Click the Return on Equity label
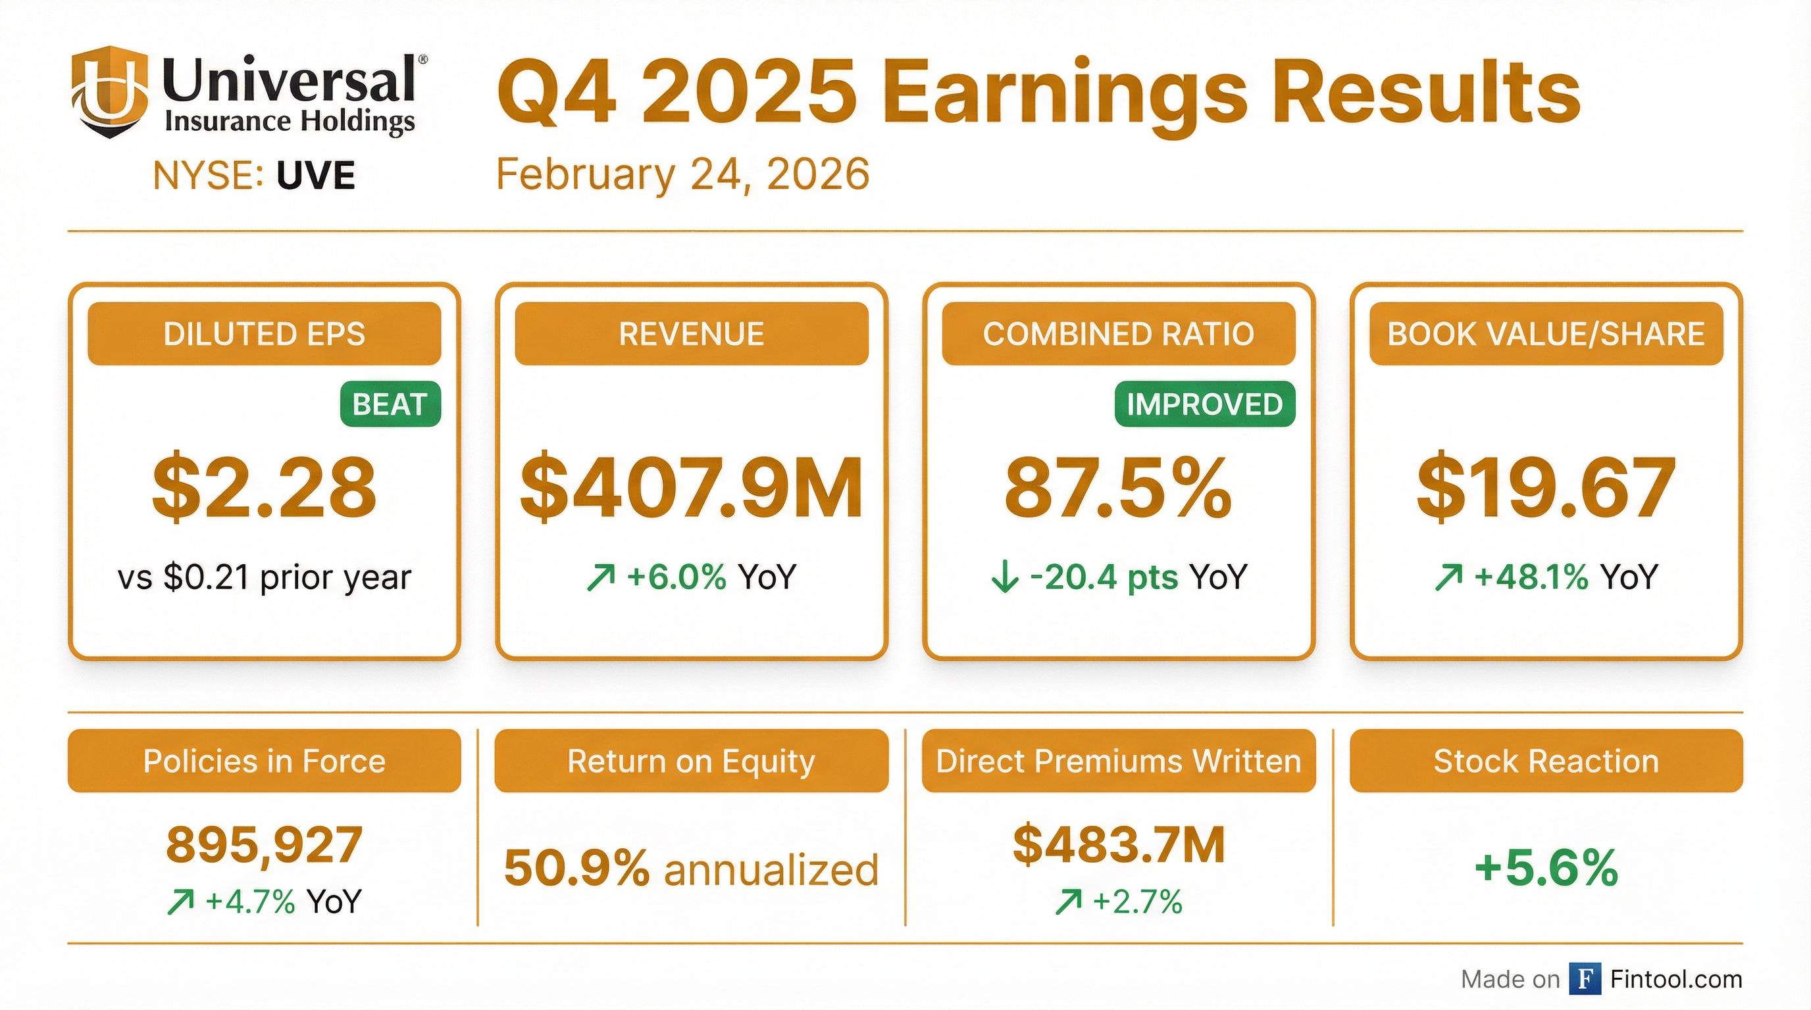 [691, 761]
